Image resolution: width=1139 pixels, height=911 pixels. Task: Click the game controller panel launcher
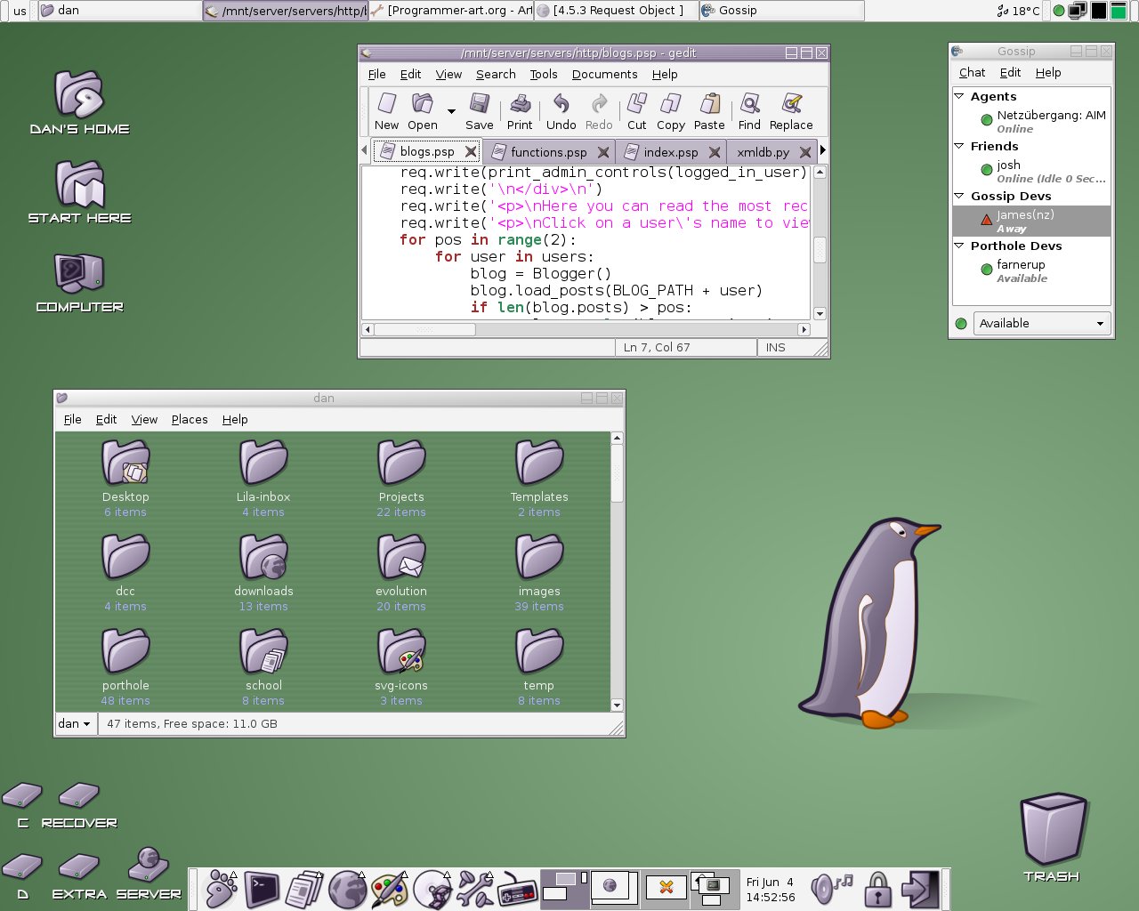click(x=517, y=889)
